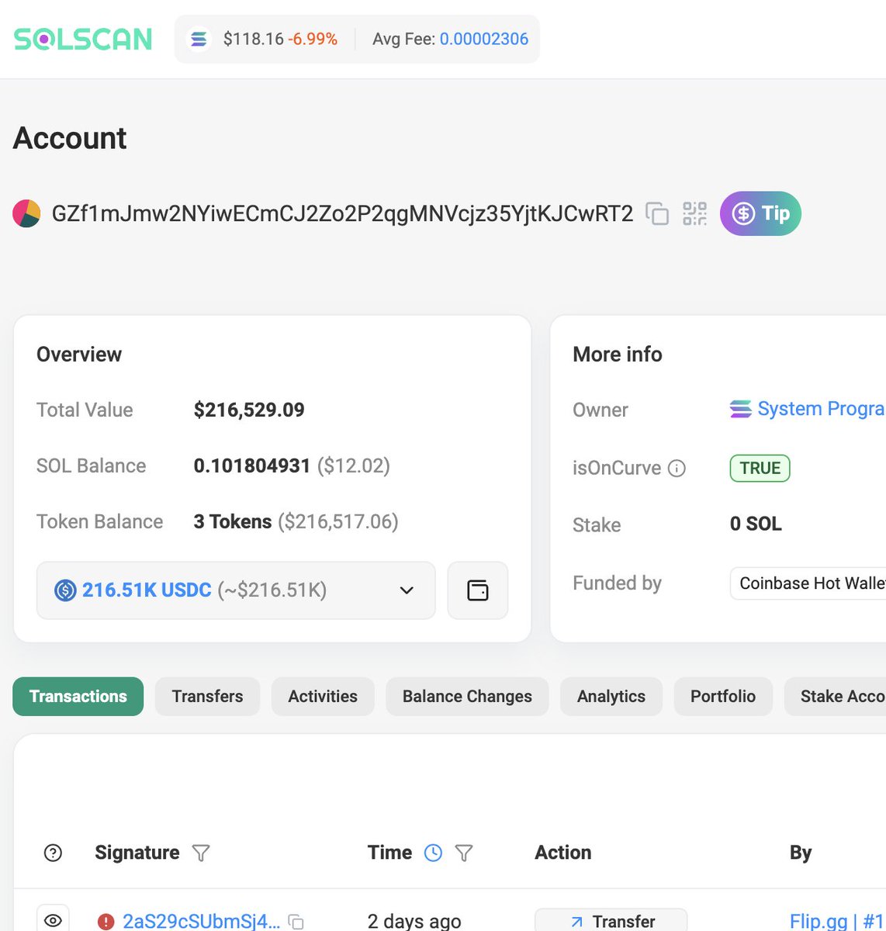Copy signature 2aS29cSUbmSj4

point(296,922)
